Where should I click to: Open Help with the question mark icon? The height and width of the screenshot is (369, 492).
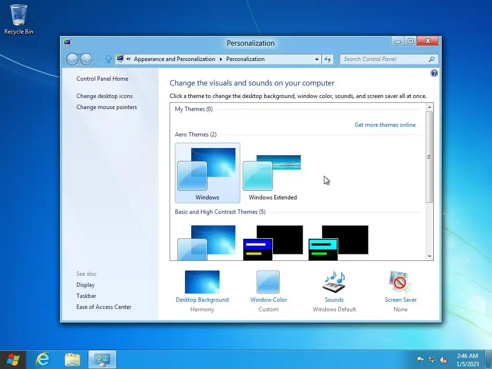[434, 73]
